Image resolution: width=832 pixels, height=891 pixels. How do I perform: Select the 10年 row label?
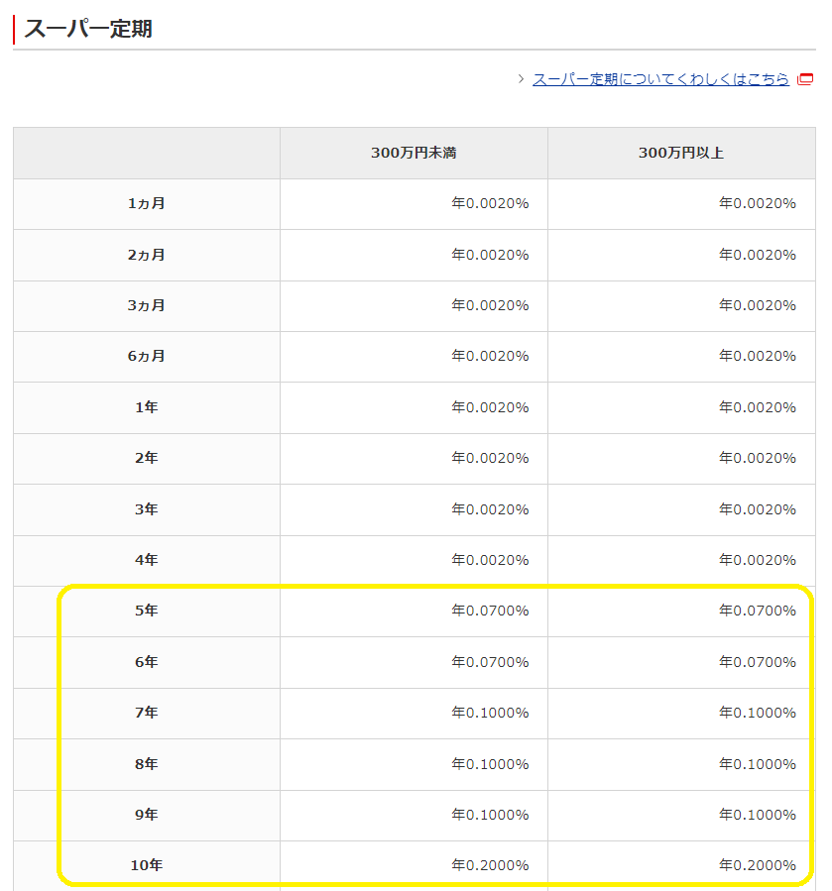146,865
